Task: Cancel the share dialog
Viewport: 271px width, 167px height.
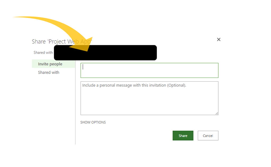Action: click(x=208, y=136)
